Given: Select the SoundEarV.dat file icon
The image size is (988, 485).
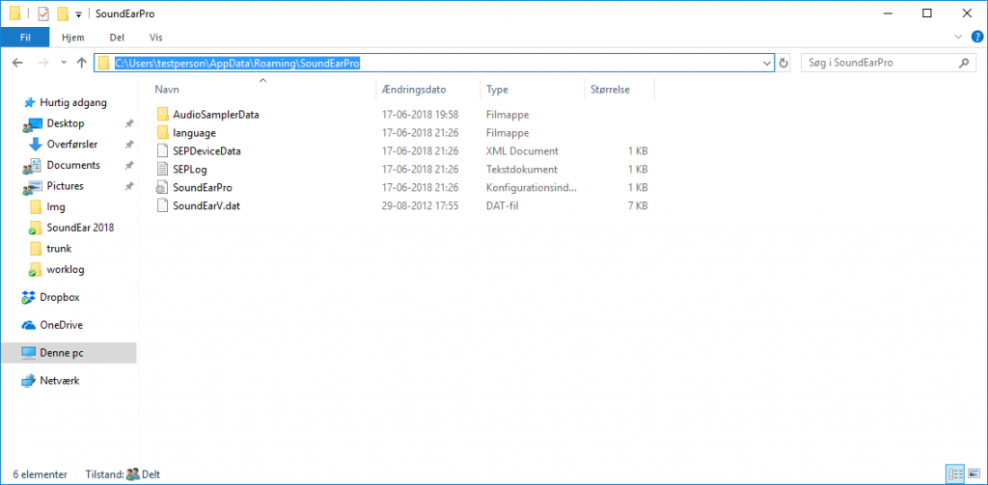Looking at the screenshot, I should (x=162, y=205).
